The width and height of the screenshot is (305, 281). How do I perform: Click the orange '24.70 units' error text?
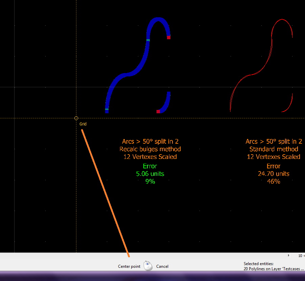274,174
